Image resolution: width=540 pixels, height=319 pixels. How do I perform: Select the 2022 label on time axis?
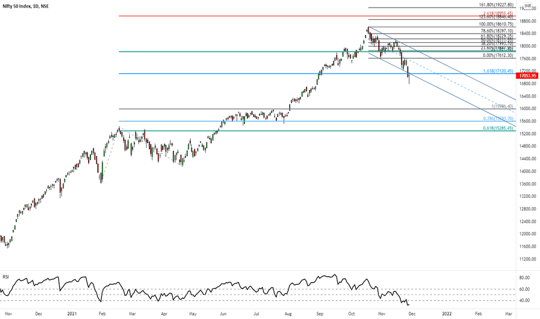(447, 314)
